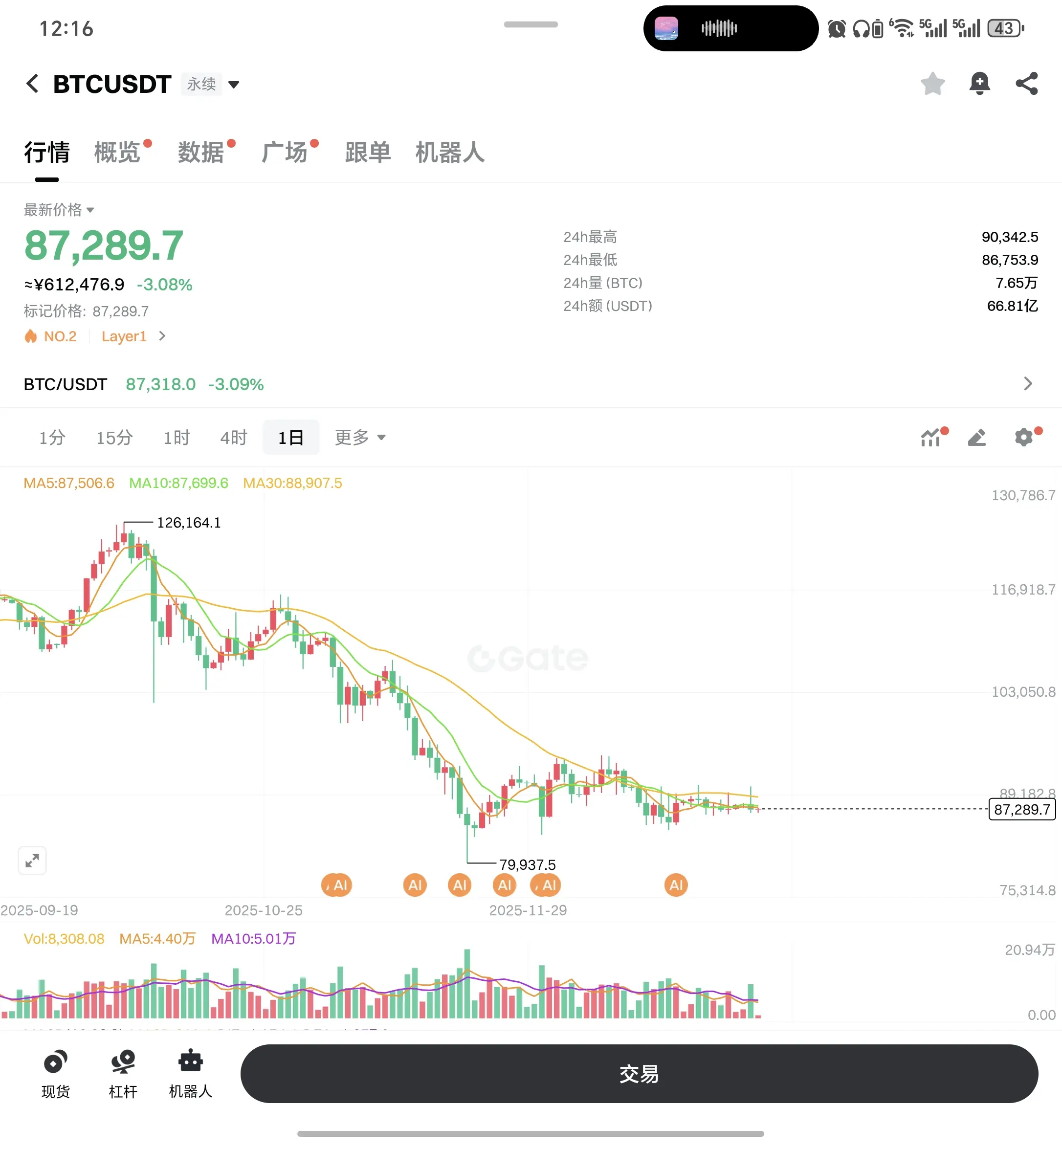Tap the 交易 trade button
1062x1150 pixels.
tap(639, 1073)
